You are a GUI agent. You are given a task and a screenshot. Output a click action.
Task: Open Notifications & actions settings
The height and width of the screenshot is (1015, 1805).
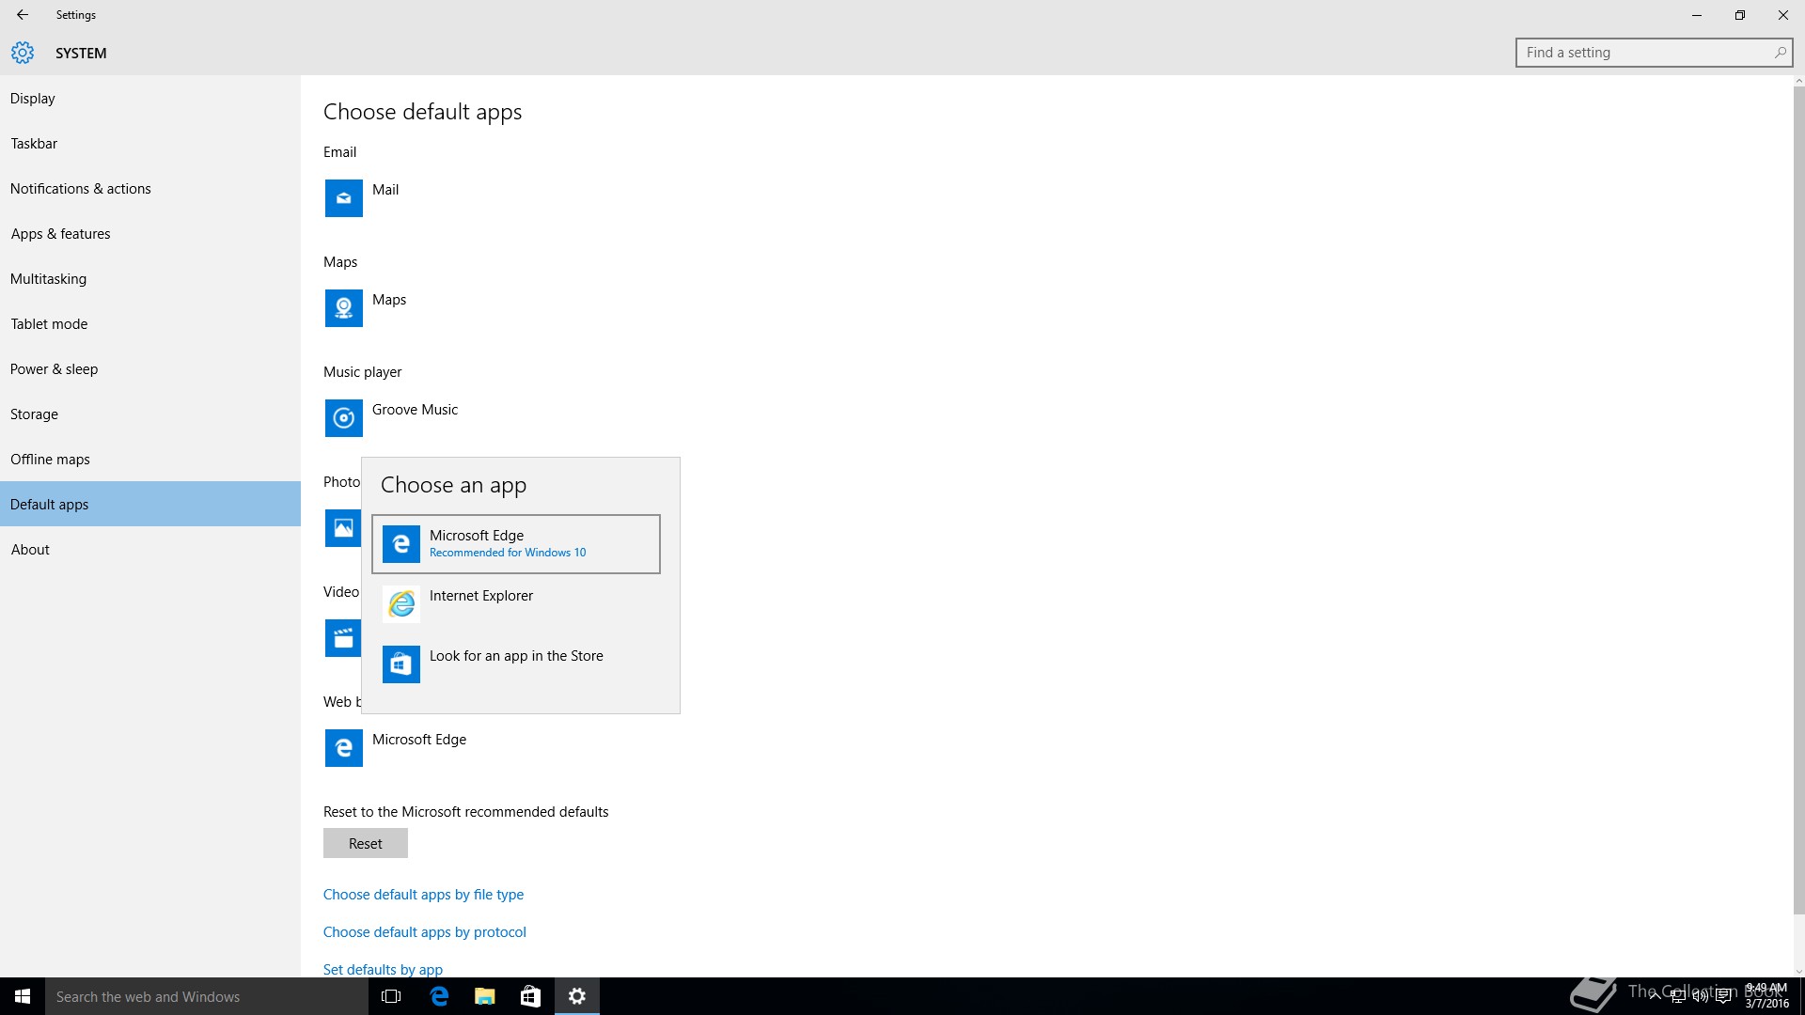click(150, 189)
